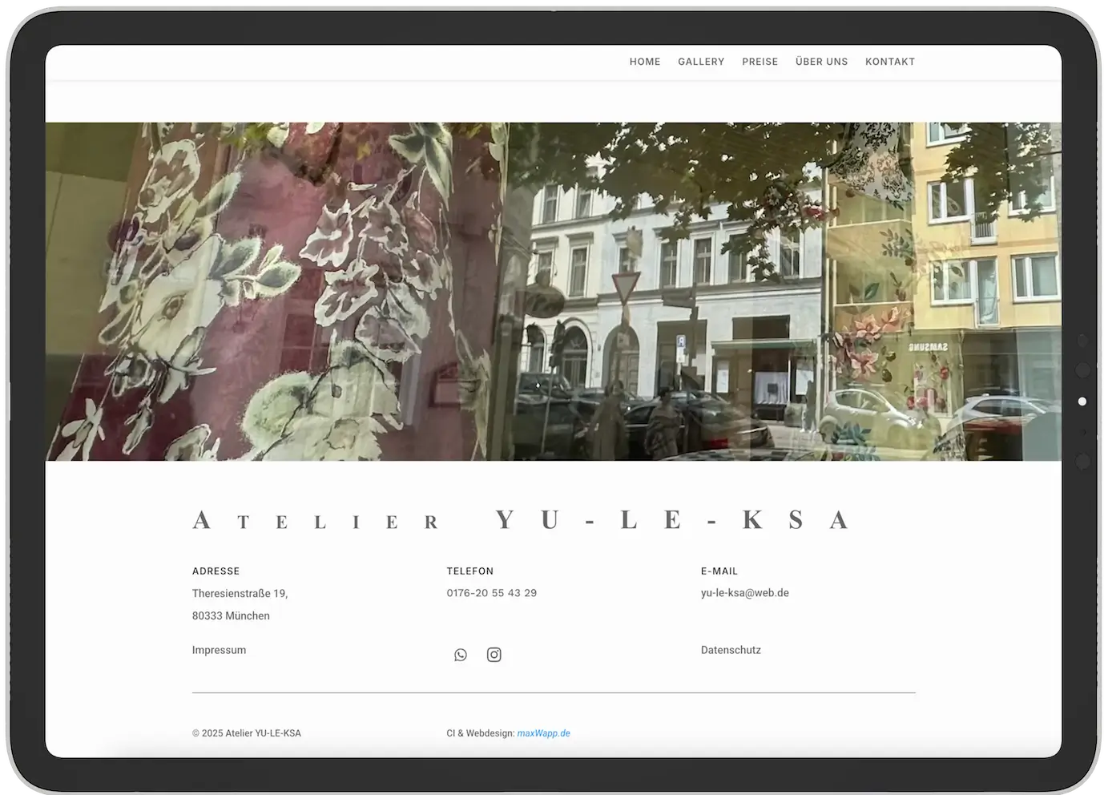Click the Atelier YU-LE-KSA title
Image resolution: width=1104 pixels, height=795 pixels.
(519, 519)
